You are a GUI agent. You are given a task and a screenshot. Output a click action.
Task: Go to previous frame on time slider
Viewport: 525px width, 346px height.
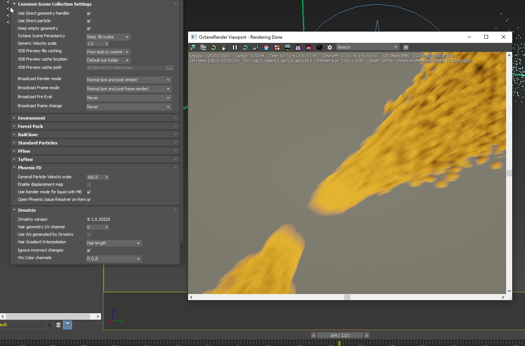pyautogui.click(x=314, y=335)
